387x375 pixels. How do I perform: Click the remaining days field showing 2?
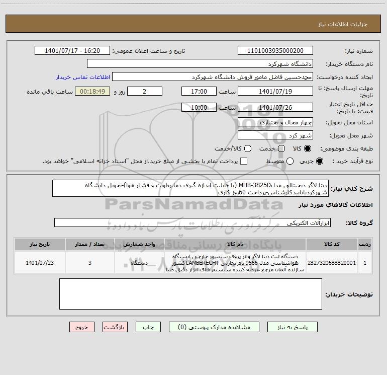coord(145,91)
